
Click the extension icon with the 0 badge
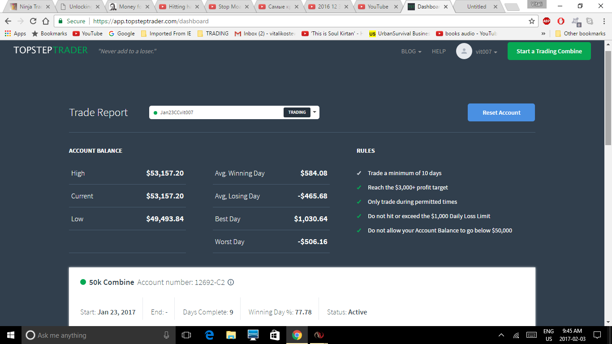pyautogui.click(x=576, y=21)
